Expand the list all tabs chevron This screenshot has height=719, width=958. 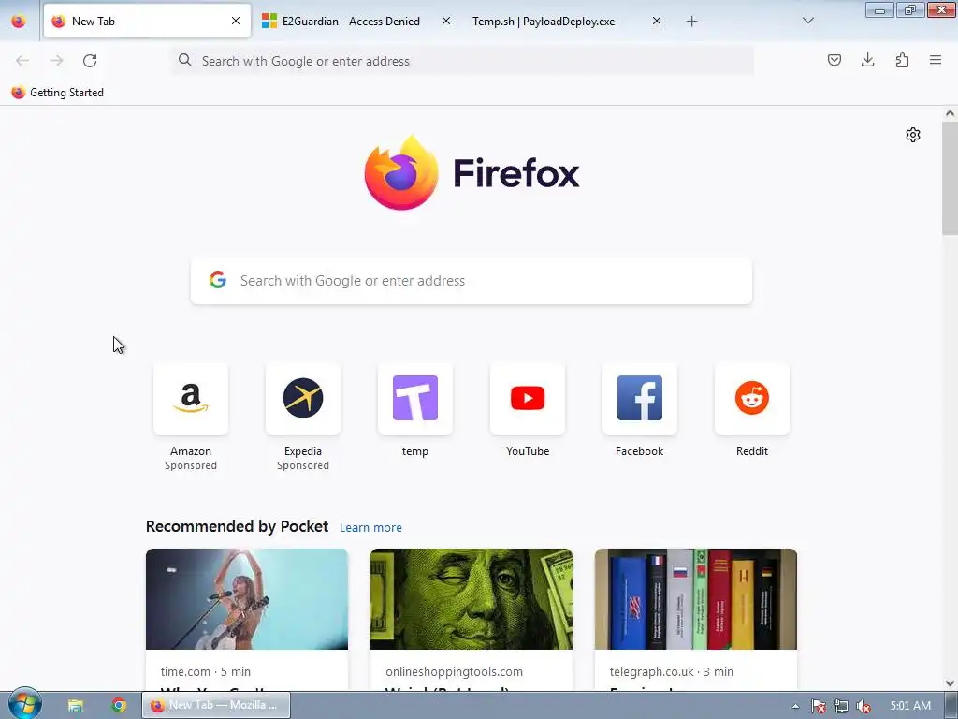pos(807,21)
